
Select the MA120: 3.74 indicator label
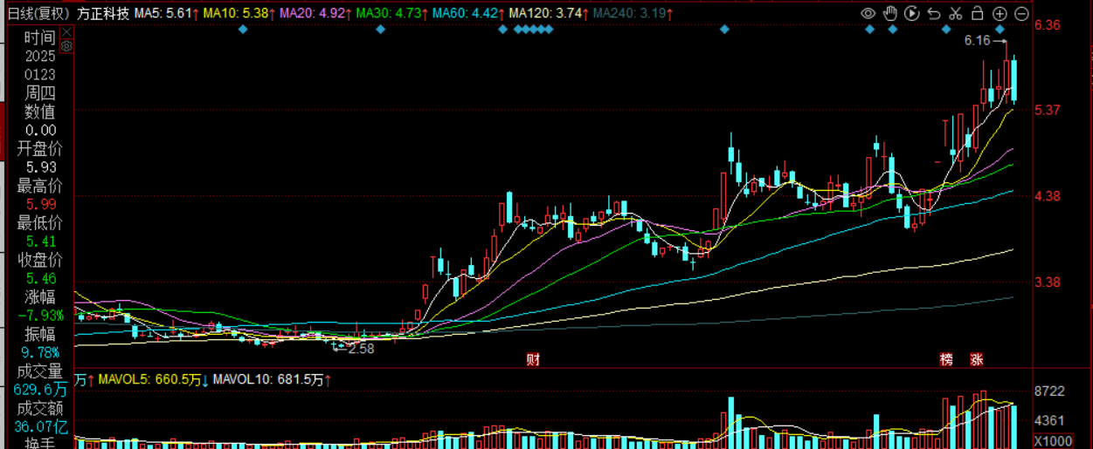coord(548,13)
